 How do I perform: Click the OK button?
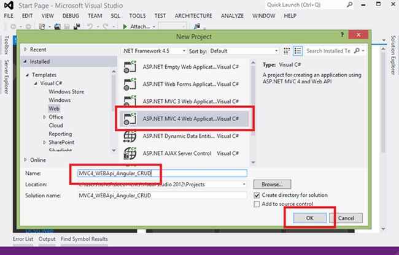[309, 218]
